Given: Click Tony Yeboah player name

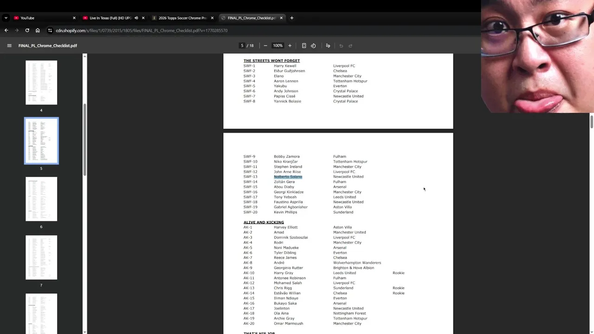Looking at the screenshot, I should 285,197.
